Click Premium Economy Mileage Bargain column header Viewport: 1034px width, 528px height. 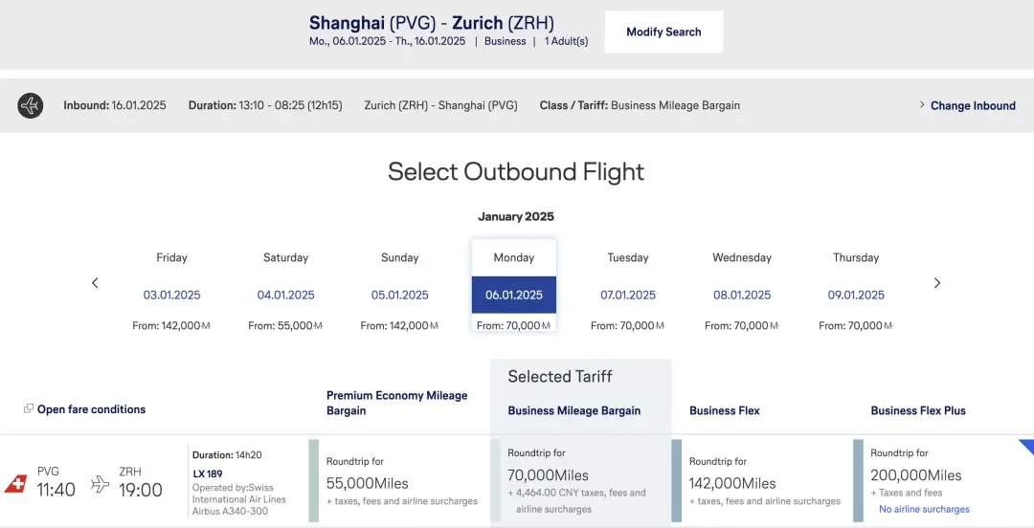(x=397, y=403)
